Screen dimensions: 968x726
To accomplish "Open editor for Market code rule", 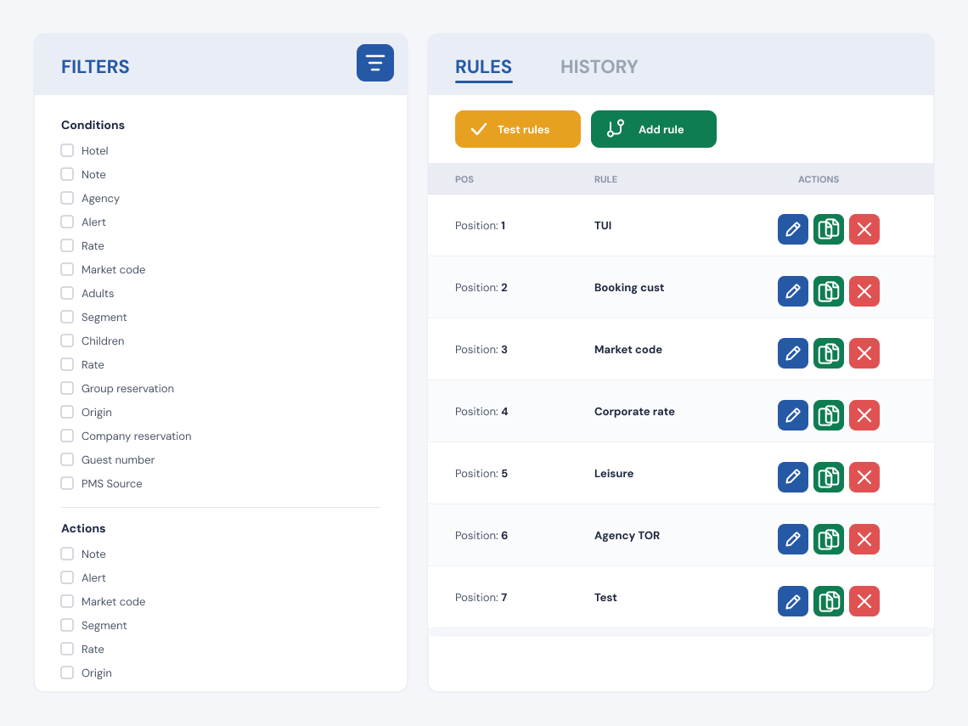I will (x=793, y=353).
